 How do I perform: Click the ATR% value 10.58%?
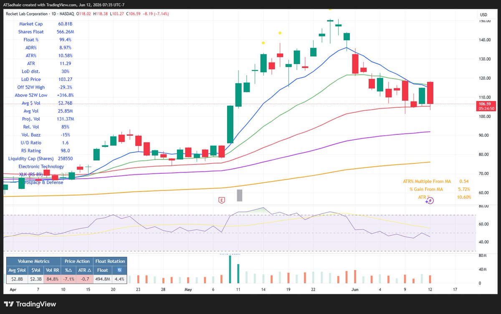(66, 56)
